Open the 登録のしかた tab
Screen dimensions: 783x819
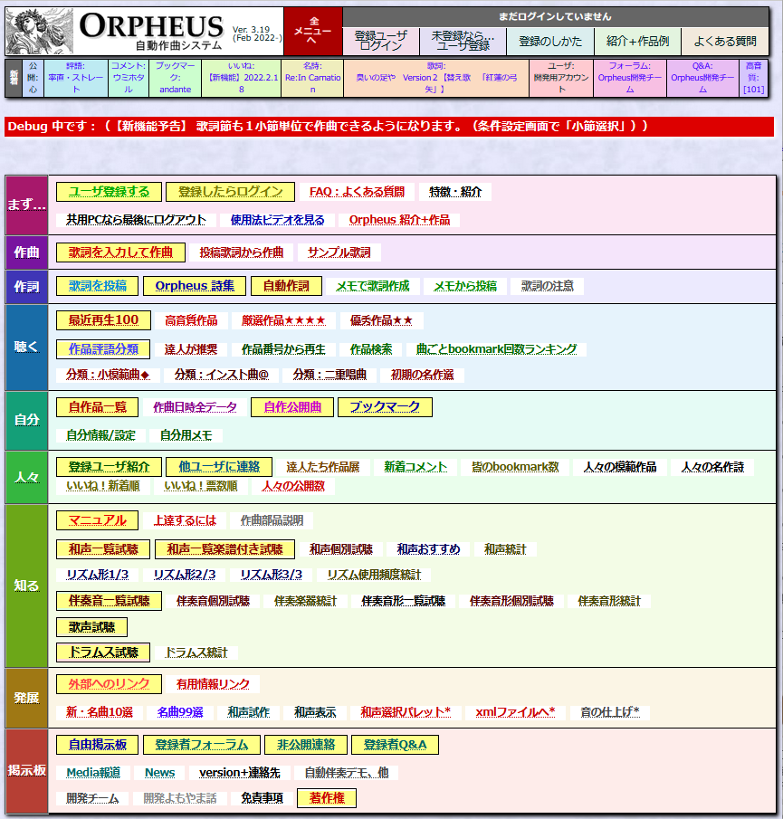click(x=550, y=41)
